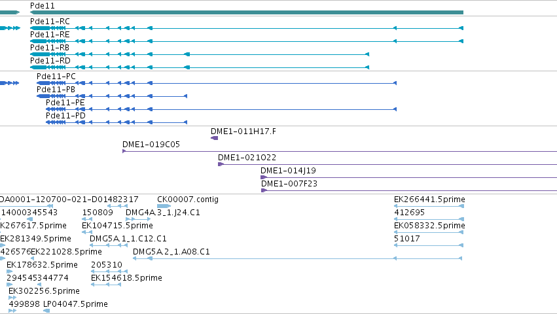Click the EK104715.5prime EST label
The image size is (557, 314).
coord(117,226)
